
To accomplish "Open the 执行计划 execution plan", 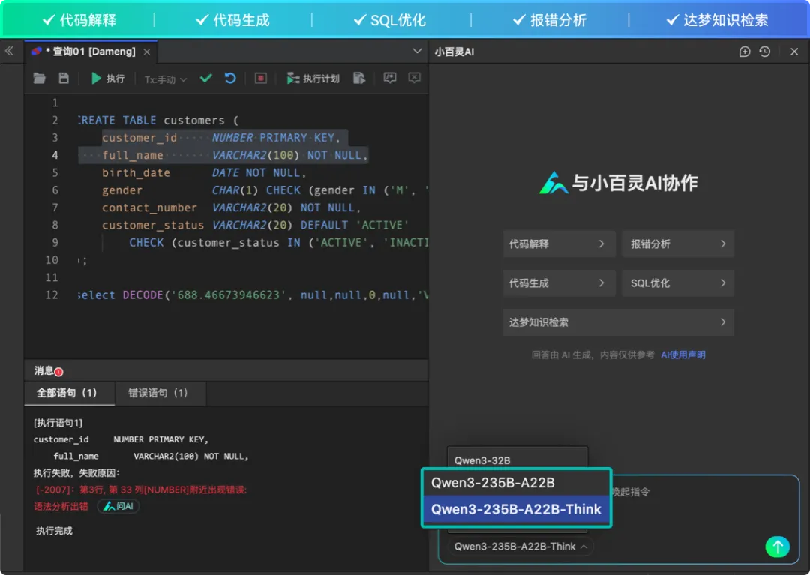I will tap(313, 79).
